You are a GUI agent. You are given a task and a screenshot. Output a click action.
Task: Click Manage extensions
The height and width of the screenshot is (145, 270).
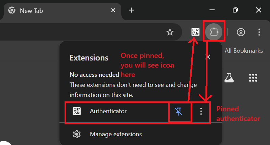tap(116, 134)
